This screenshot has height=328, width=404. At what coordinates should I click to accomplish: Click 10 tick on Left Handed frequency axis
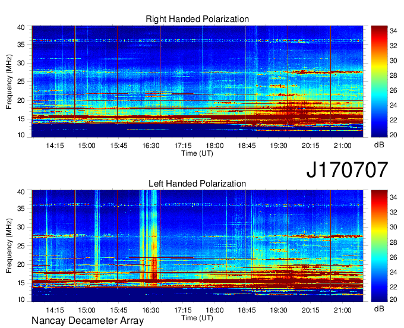click(21, 299)
